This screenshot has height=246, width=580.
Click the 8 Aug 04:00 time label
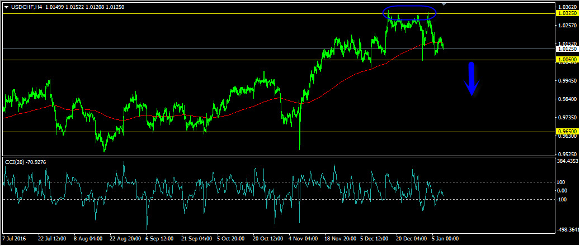tap(88, 239)
